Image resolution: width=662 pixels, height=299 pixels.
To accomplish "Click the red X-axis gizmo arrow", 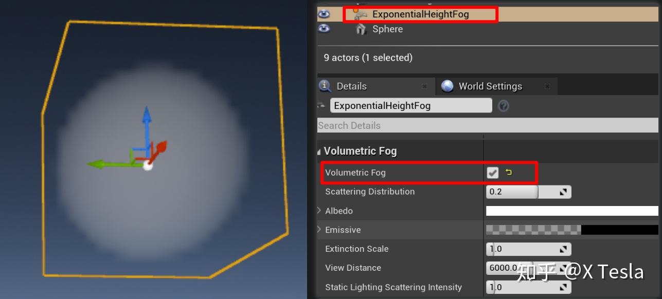I will tap(160, 149).
